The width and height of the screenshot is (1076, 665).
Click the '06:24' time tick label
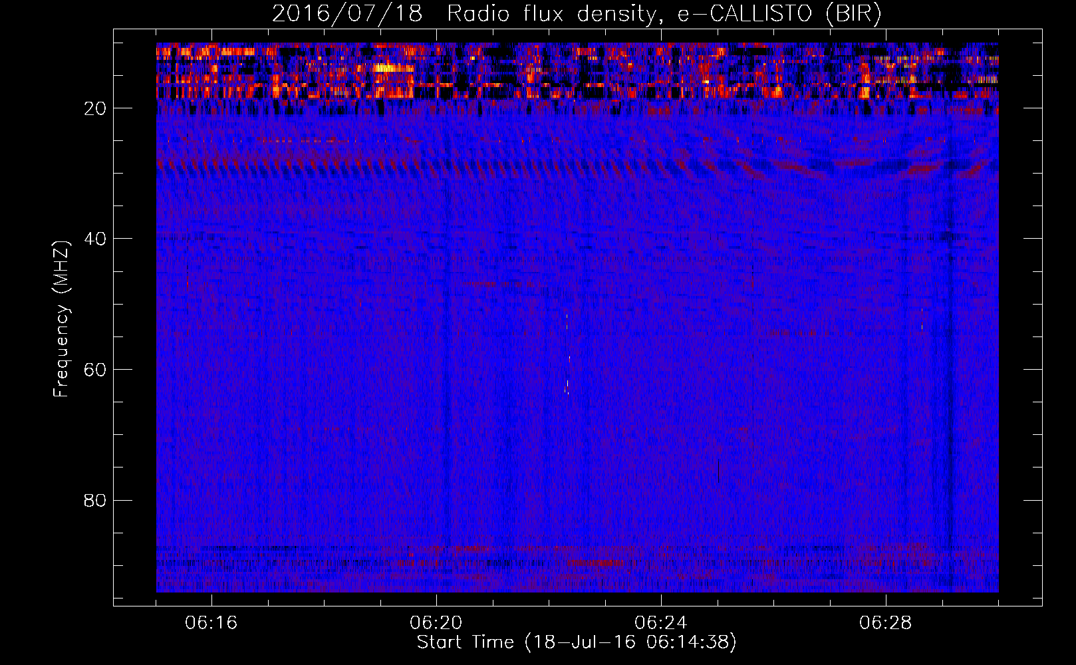pyautogui.click(x=661, y=623)
